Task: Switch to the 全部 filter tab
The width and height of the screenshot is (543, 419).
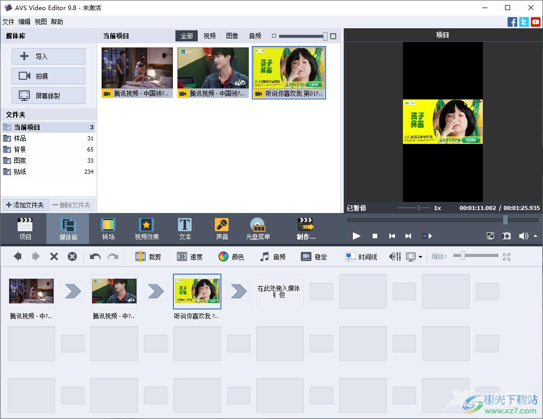Action: coord(187,36)
